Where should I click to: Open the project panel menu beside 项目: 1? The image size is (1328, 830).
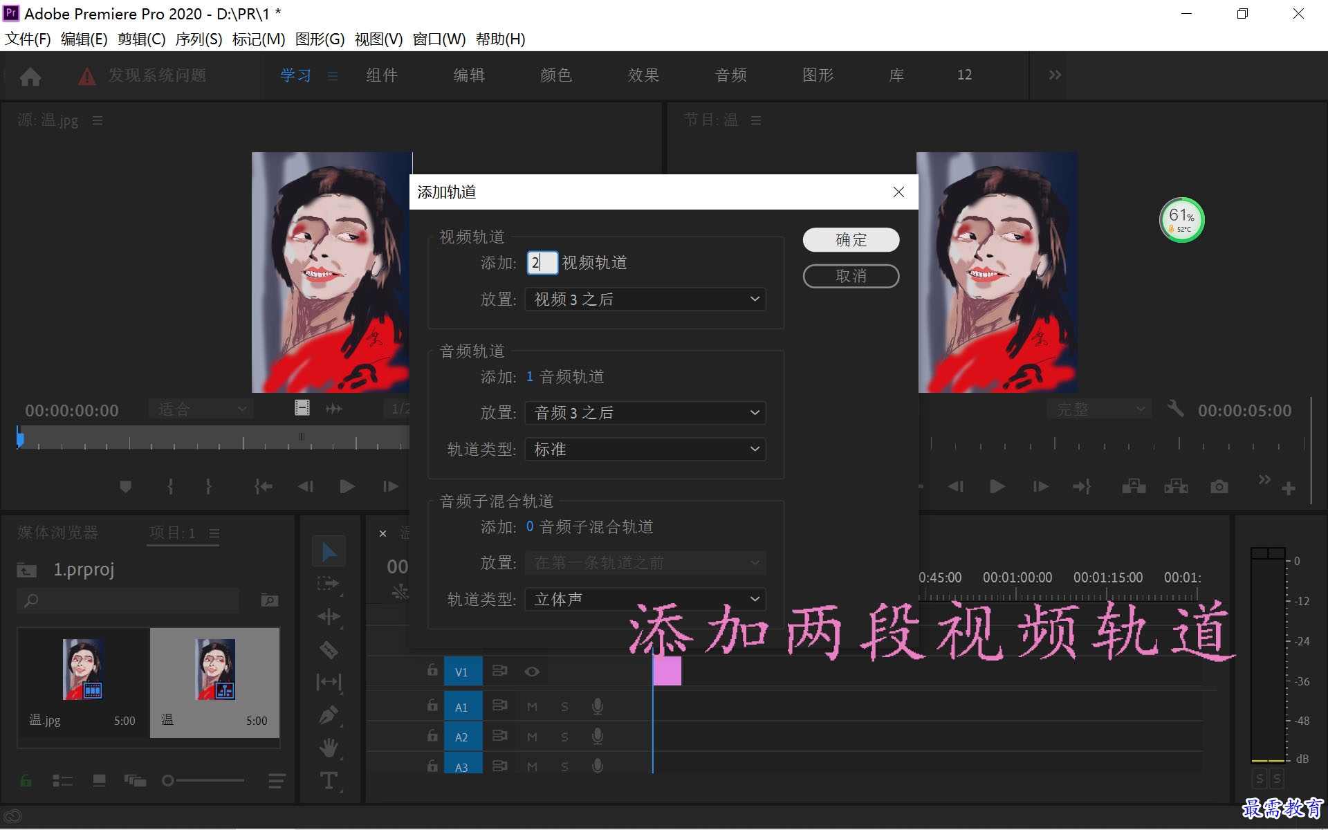click(x=214, y=533)
